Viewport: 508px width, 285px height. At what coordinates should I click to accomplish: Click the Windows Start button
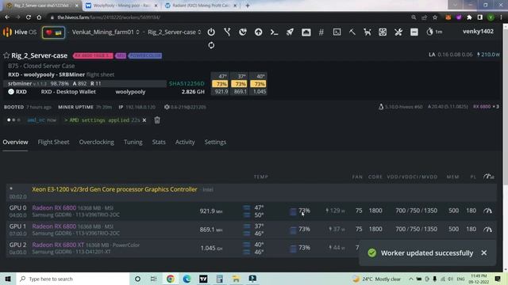pyautogui.click(x=8, y=279)
